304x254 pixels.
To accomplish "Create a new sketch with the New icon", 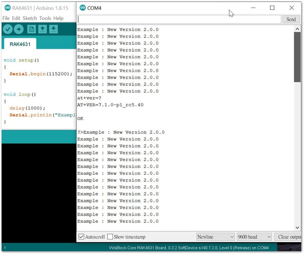I will point(31,29).
